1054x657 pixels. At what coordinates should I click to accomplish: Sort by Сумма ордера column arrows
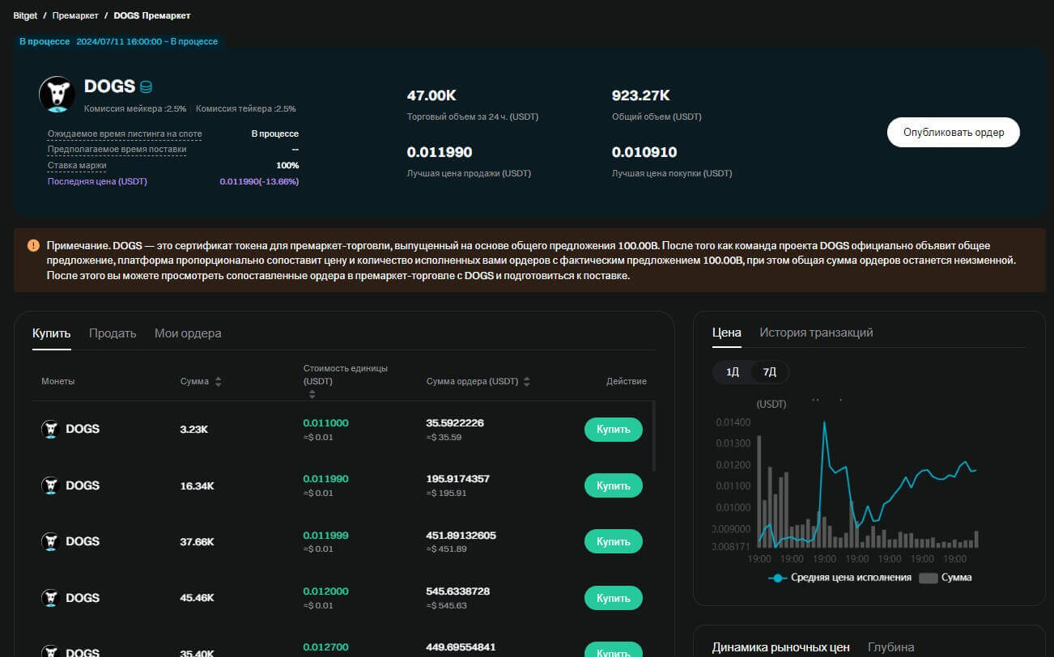[x=527, y=381]
